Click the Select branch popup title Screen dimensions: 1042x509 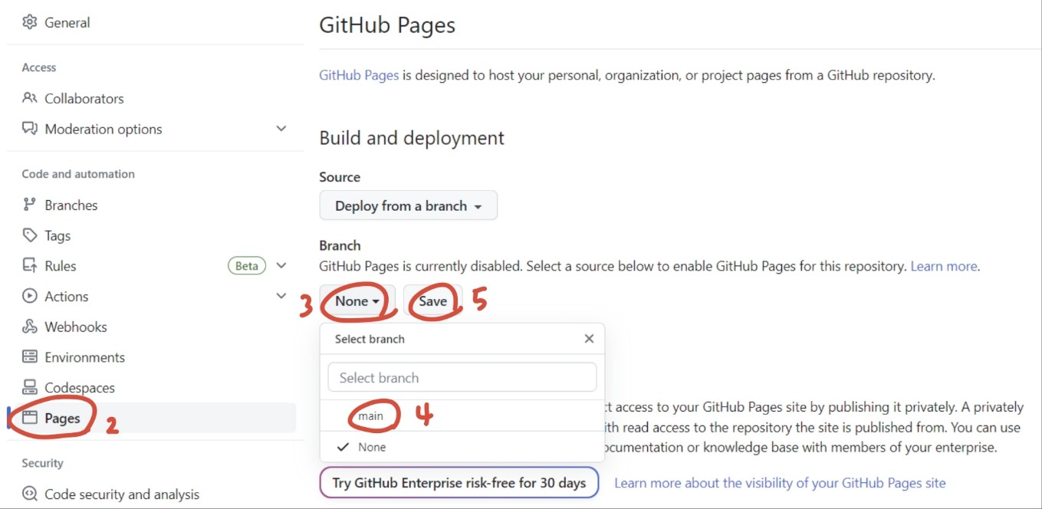(x=370, y=339)
